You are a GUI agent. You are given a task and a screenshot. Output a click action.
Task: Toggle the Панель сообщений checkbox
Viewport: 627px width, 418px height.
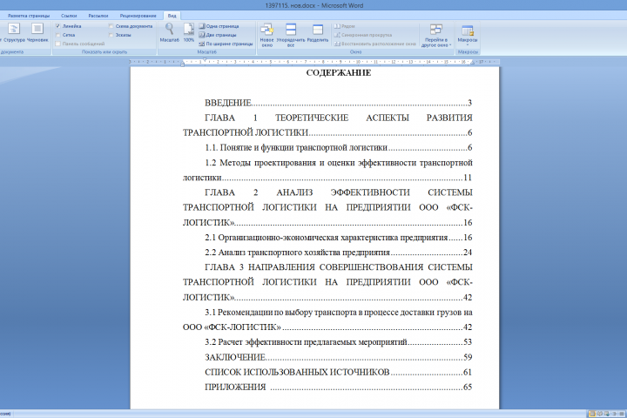click(58, 44)
